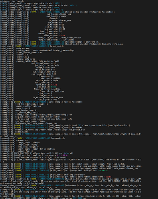
Task: Click the green true value of gdc_enable
Action: pyautogui.click(x=53, y=87)
